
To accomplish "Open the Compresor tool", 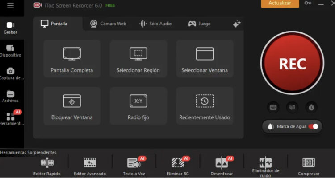I will [x=309, y=166].
